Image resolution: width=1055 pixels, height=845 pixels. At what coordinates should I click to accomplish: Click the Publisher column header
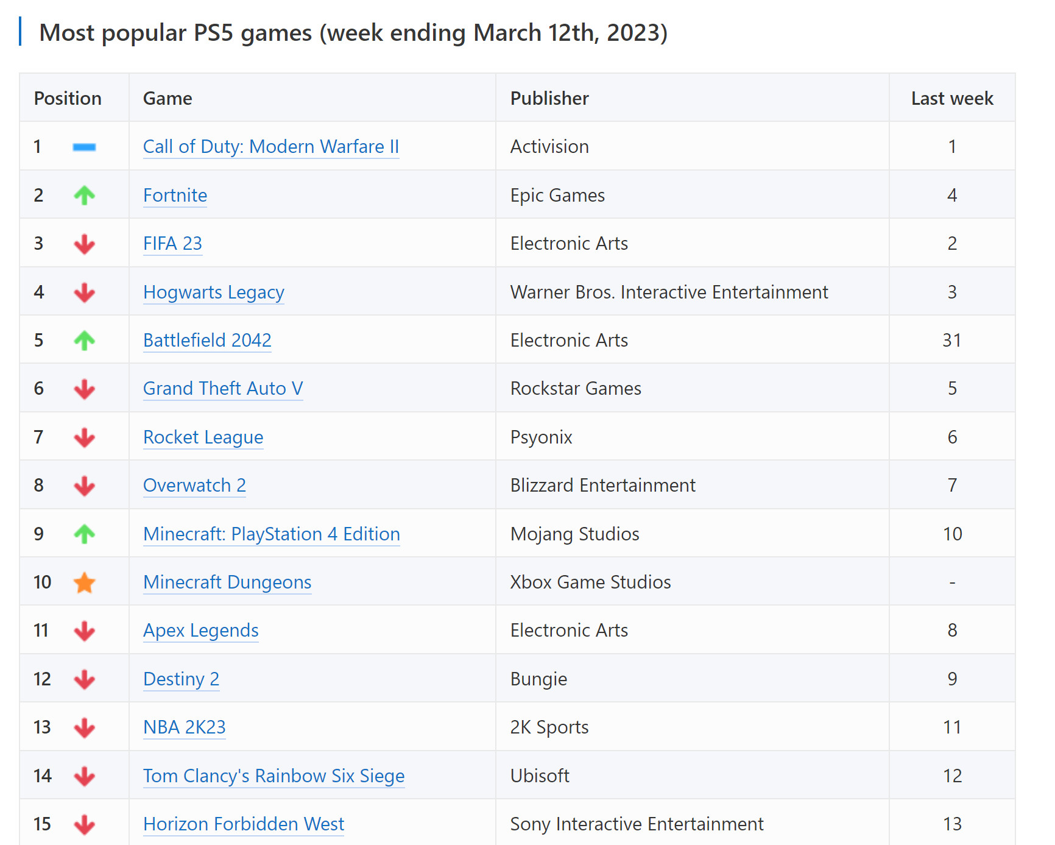549,99
